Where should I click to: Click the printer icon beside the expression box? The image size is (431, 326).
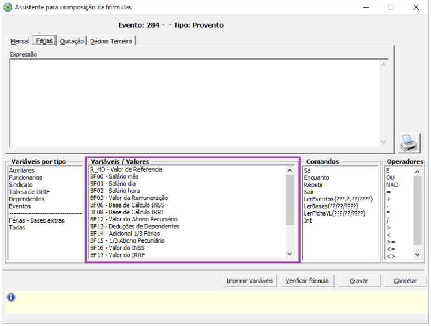[409, 143]
